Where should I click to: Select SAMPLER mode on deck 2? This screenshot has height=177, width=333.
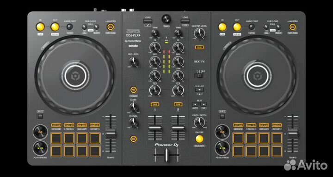[277, 125]
